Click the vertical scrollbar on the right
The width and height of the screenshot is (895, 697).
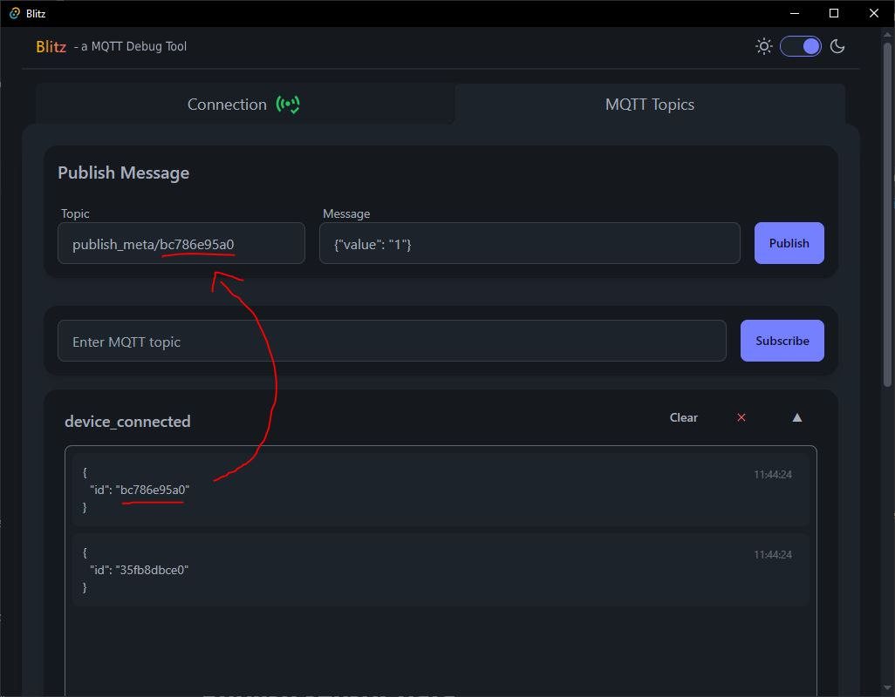click(x=888, y=261)
